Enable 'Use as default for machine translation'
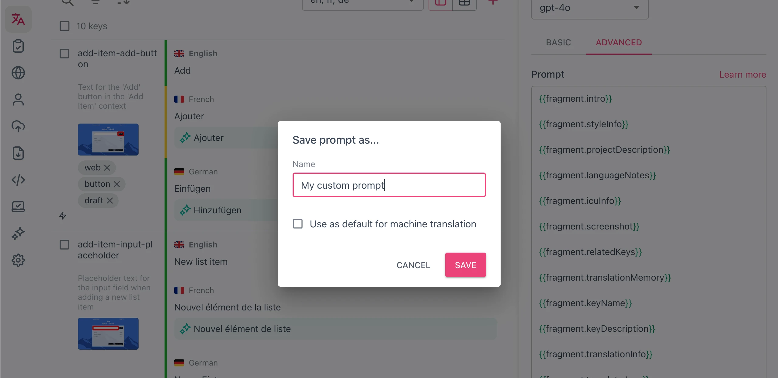Viewport: 778px width, 378px height. coord(298,224)
